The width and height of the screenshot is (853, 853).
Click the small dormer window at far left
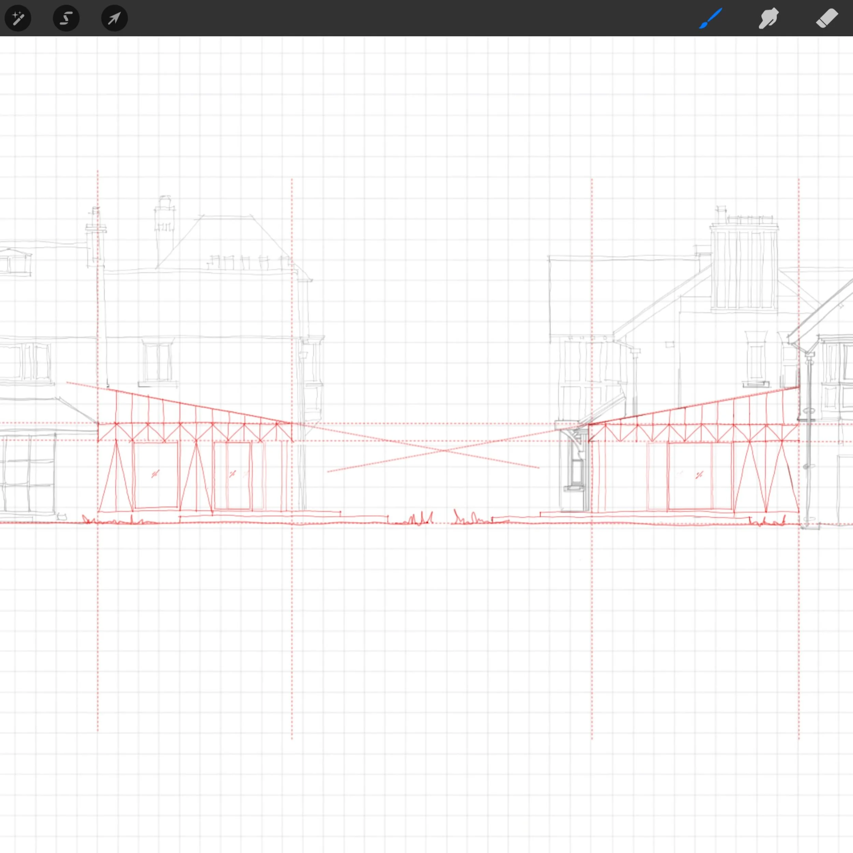tap(15, 262)
